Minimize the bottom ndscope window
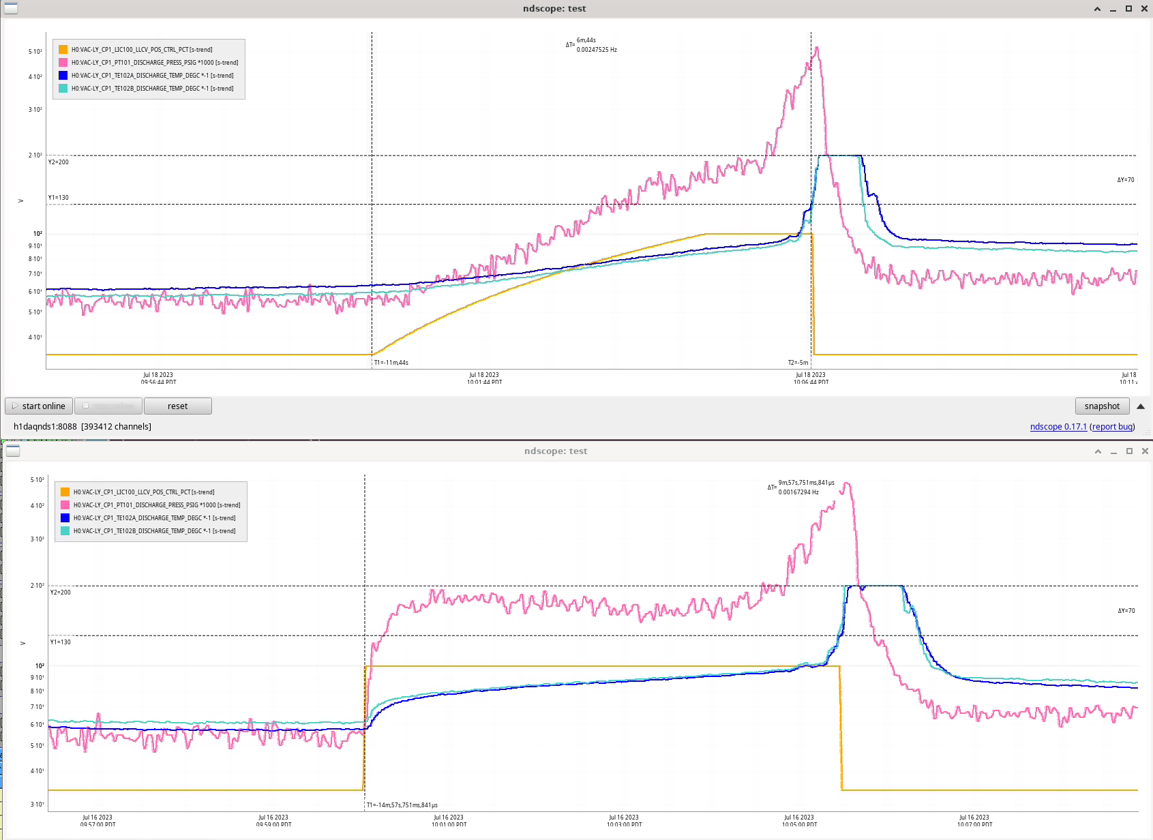 pyautogui.click(x=1113, y=451)
